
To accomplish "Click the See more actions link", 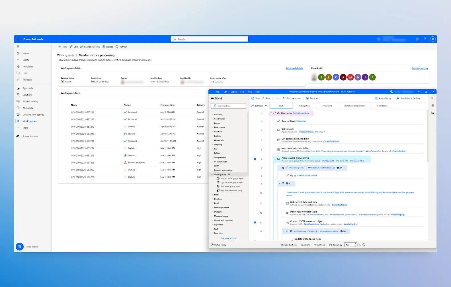I will 228,238.
